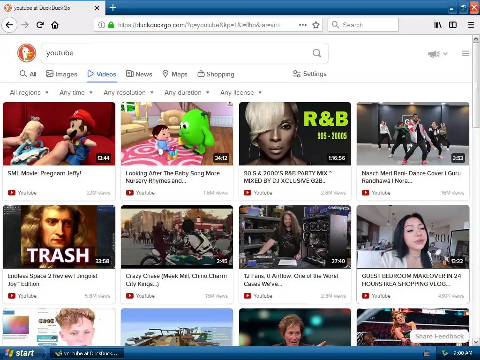The width and height of the screenshot is (480, 360).
Task: Switch to the All results tab
Action: point(28,74)
